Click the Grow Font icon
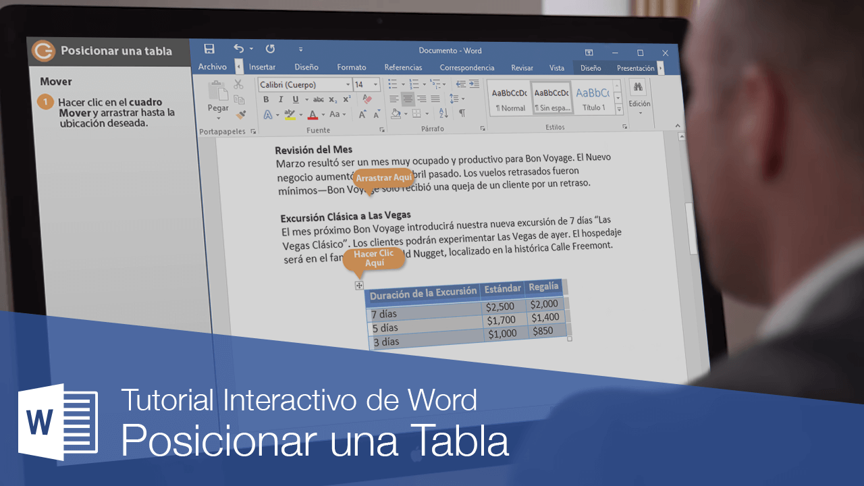The height and width of the screenshot is (486, 864). tap(362, 115)
